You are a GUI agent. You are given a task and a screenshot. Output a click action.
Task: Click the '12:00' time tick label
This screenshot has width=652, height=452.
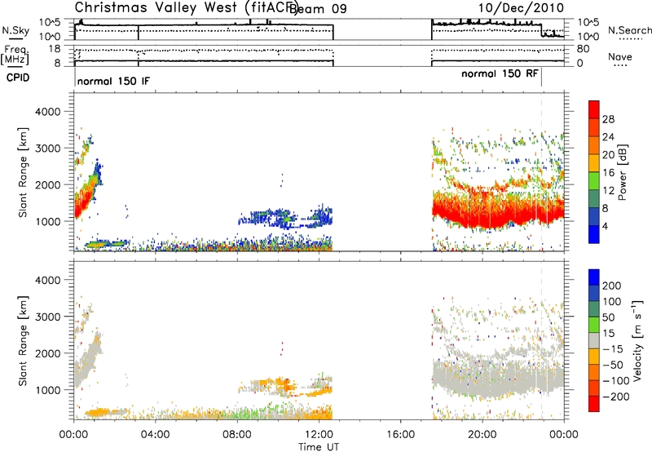pos(319,435)
